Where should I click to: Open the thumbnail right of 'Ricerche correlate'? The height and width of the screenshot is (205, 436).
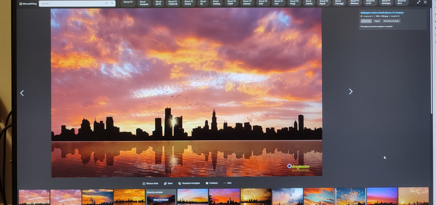click(x=193, y=197)
